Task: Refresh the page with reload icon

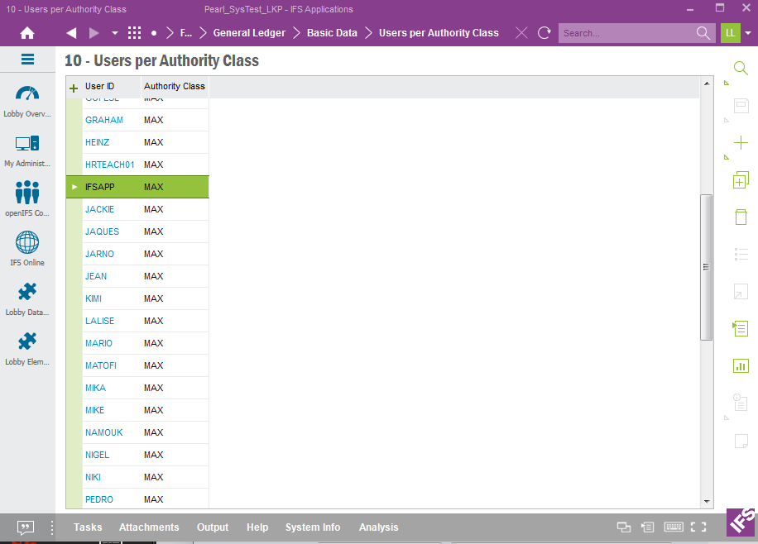Action: tap(545, 33)
